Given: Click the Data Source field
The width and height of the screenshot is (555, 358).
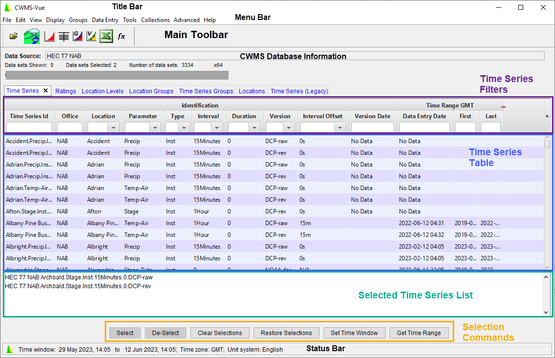Looking at the screenshot, I should point(295,56).
